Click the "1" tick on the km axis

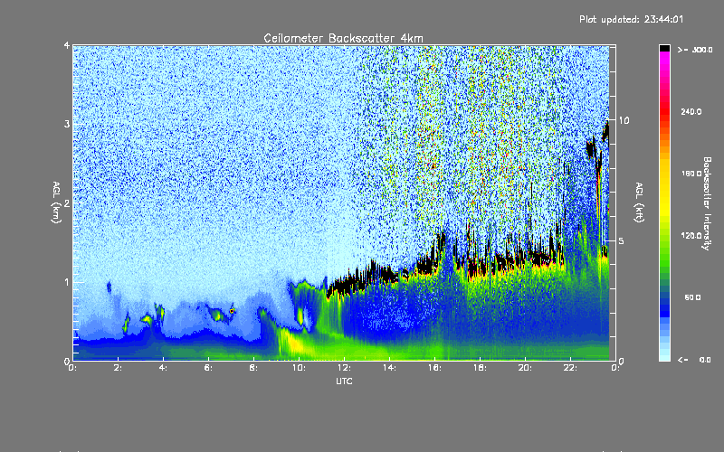click(67, 282)
